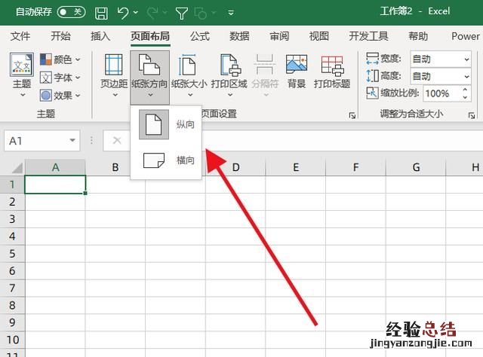Click the 背景 background icon
483x357 pixels.
296,72
